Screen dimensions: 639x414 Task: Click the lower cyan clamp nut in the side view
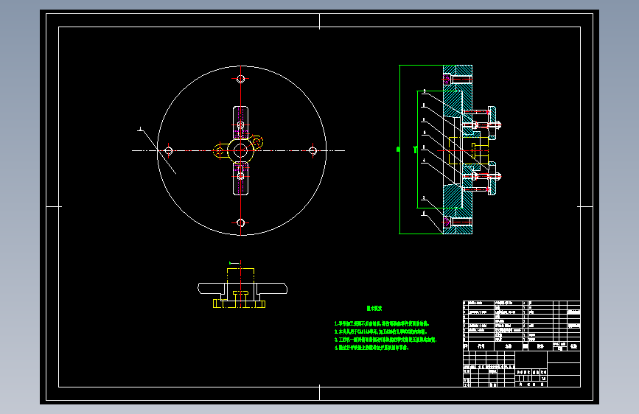tap(492, 178)
